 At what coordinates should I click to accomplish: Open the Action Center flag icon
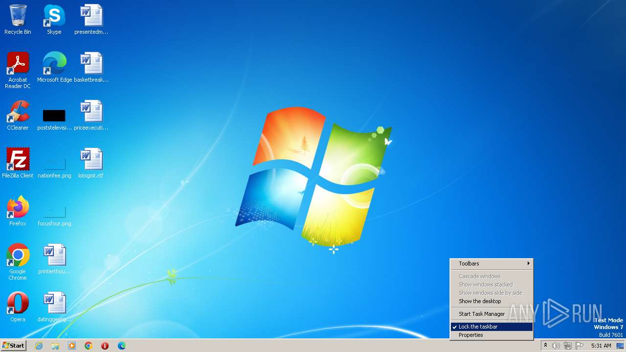coord(580,346)
